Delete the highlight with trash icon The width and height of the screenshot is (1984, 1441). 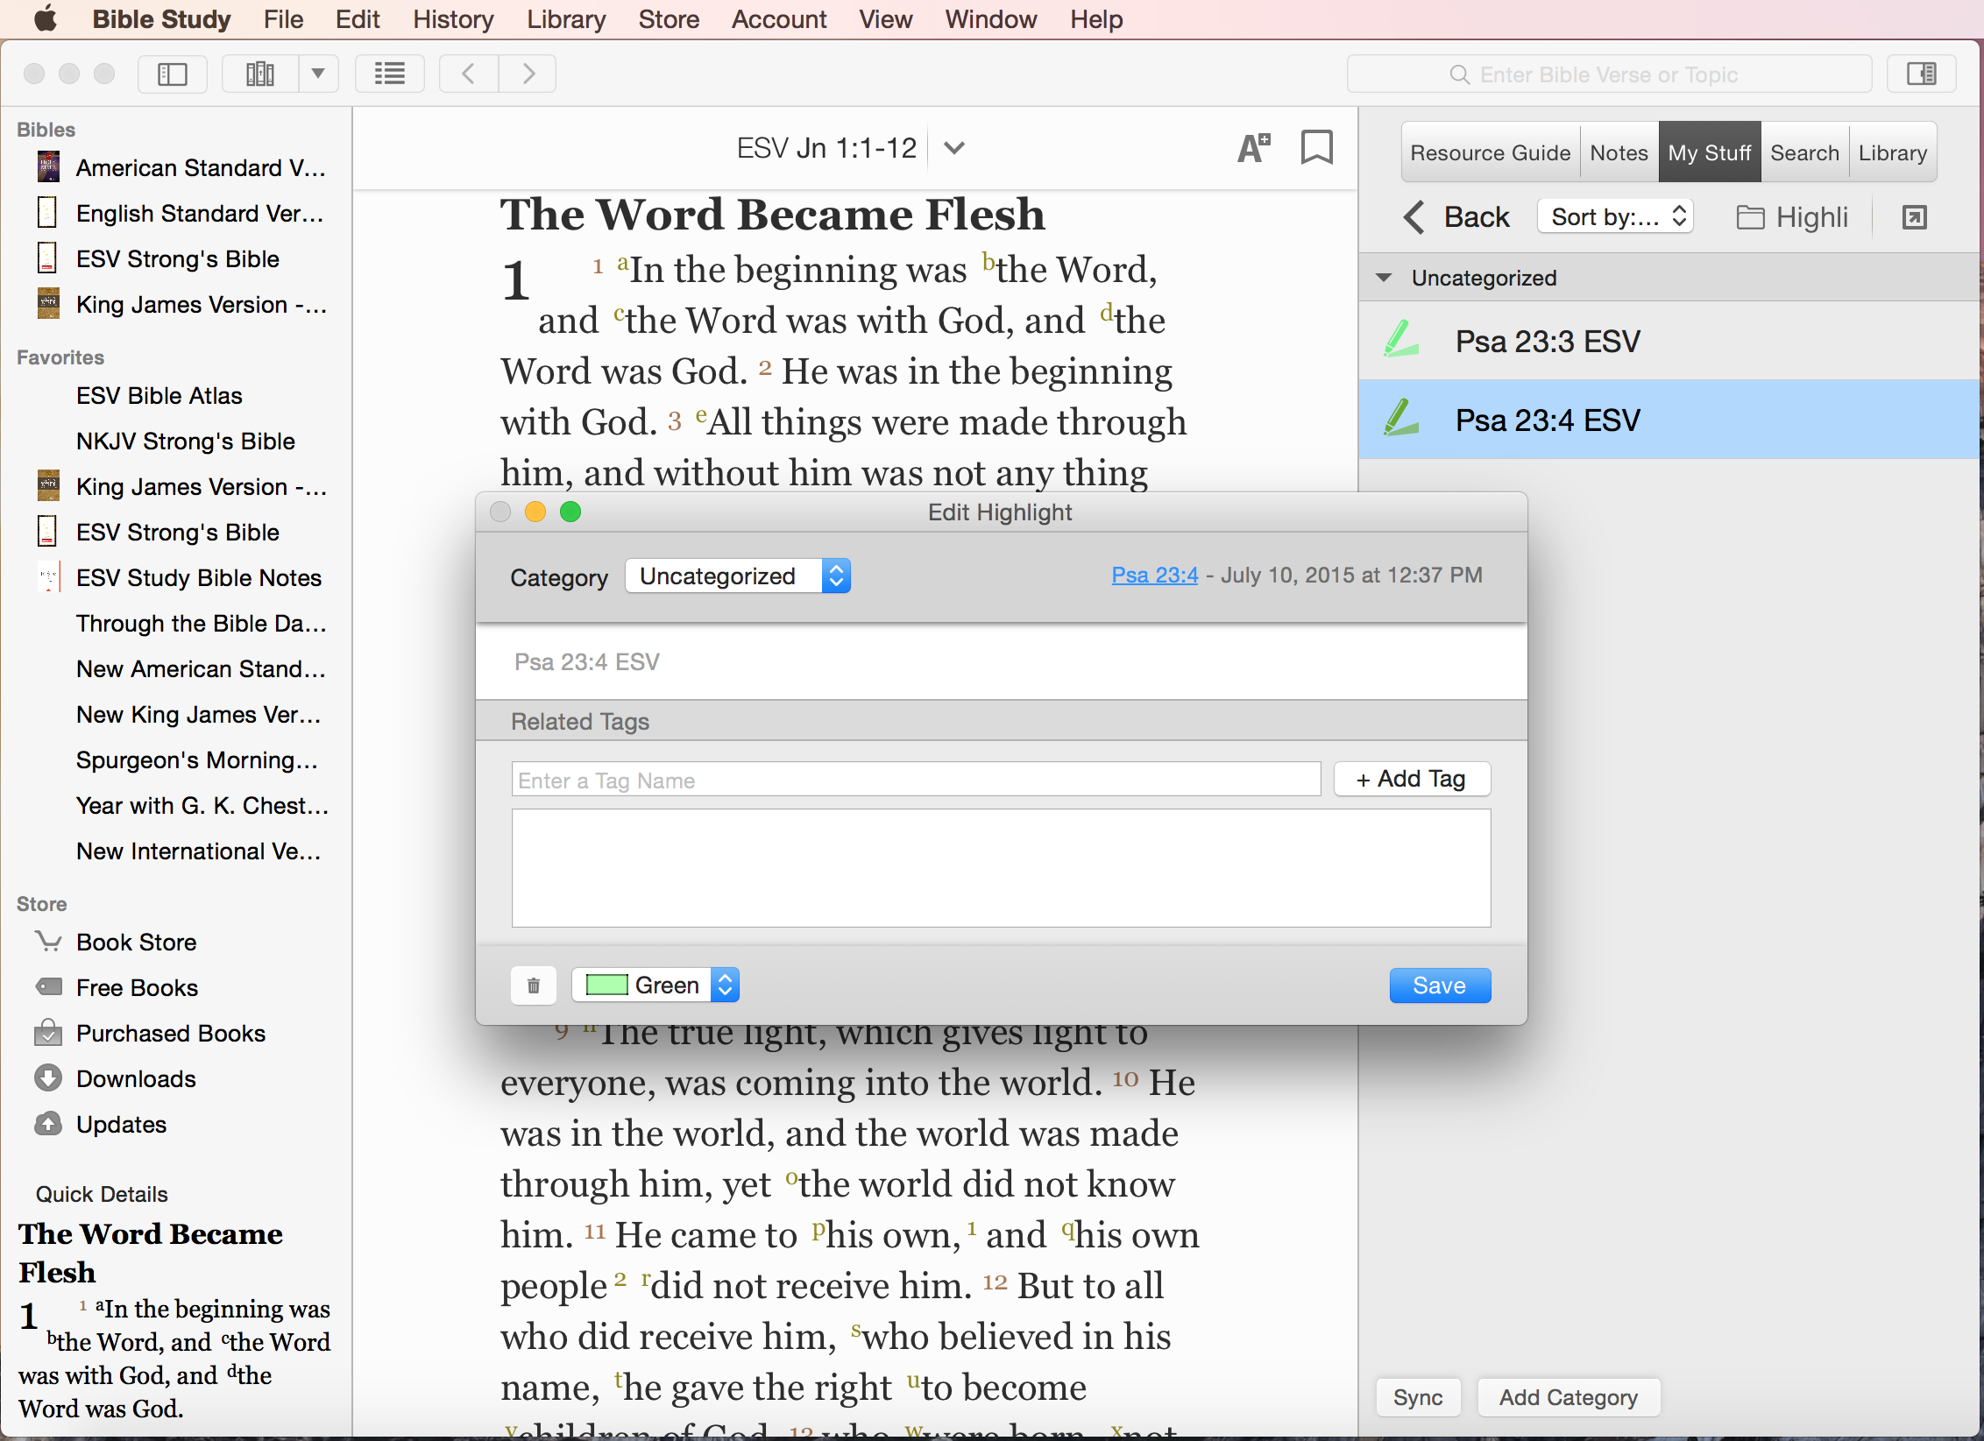pos(534,985)
